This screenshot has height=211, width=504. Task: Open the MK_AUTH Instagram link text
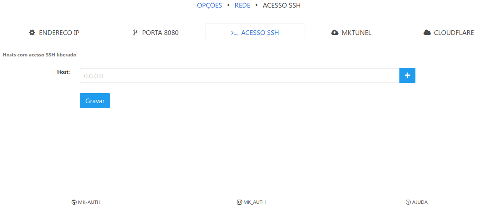254,202
